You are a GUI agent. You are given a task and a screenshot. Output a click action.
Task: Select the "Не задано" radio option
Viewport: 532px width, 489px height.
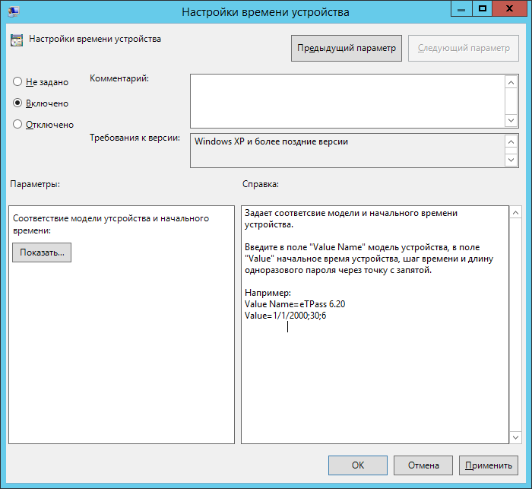(18, 82)
